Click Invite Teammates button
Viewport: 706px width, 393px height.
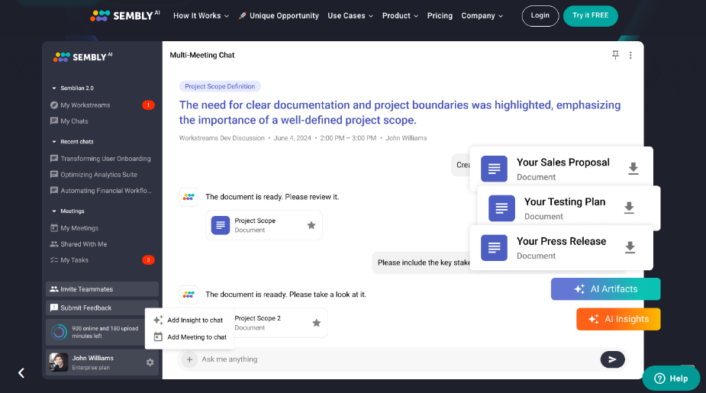(102, 289)
